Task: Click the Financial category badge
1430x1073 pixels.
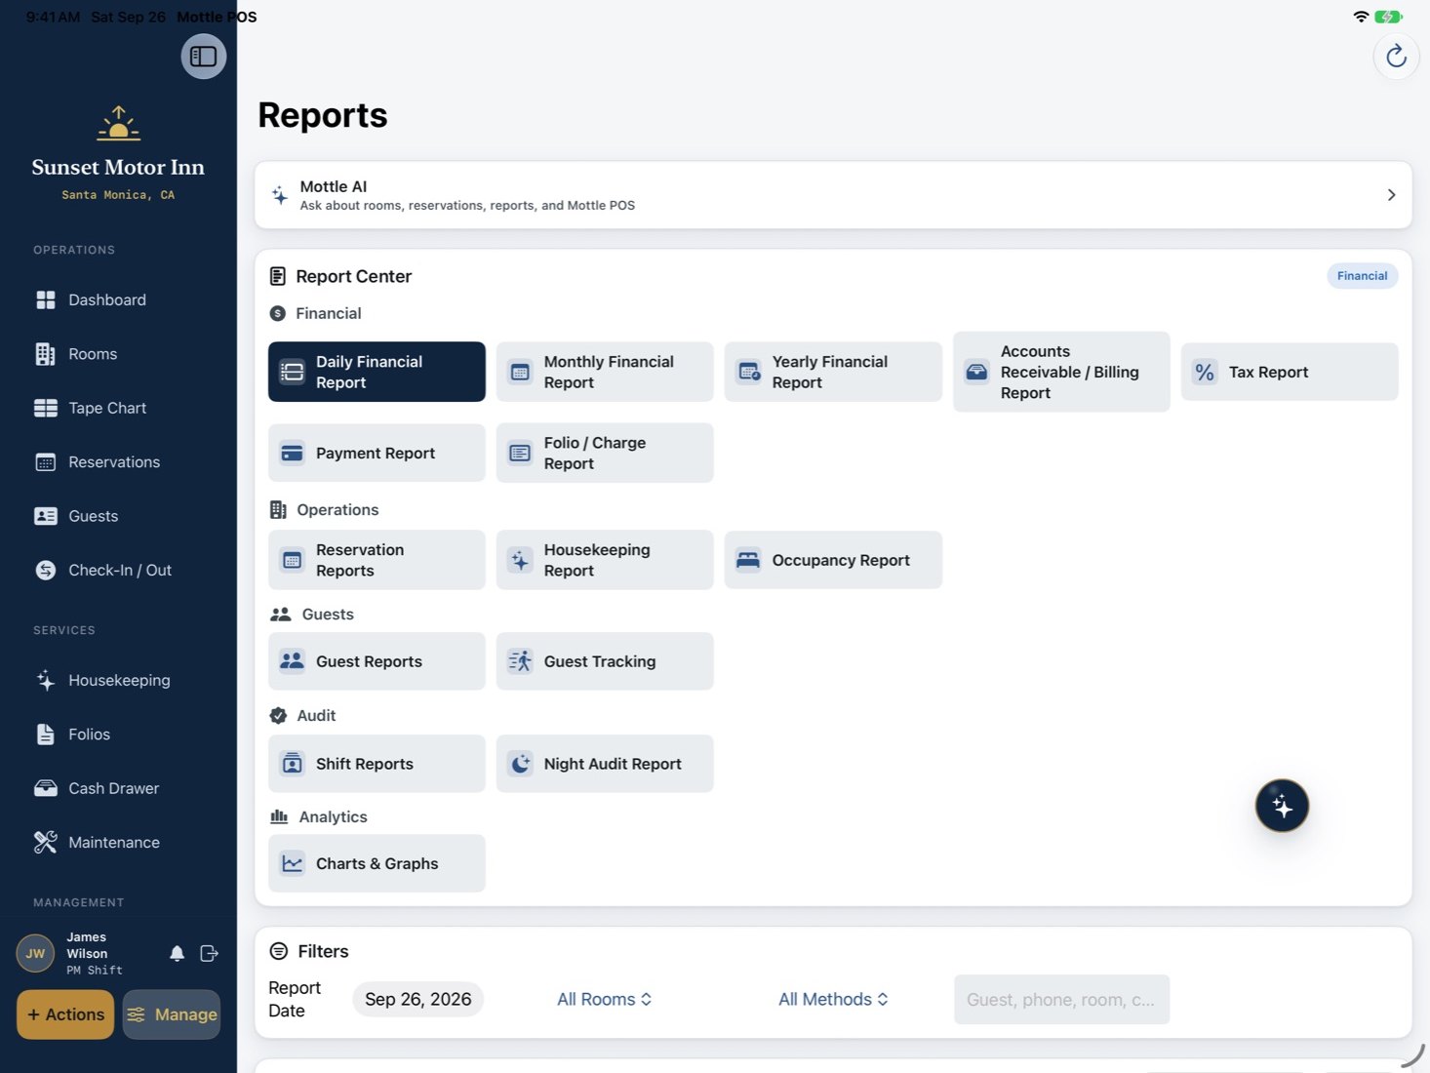Action: pos(1362,276)
